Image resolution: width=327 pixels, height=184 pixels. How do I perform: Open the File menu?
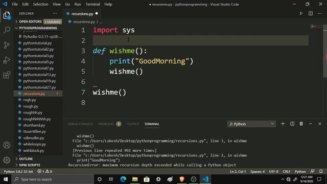pyautogui.click(x=15, y=4)
